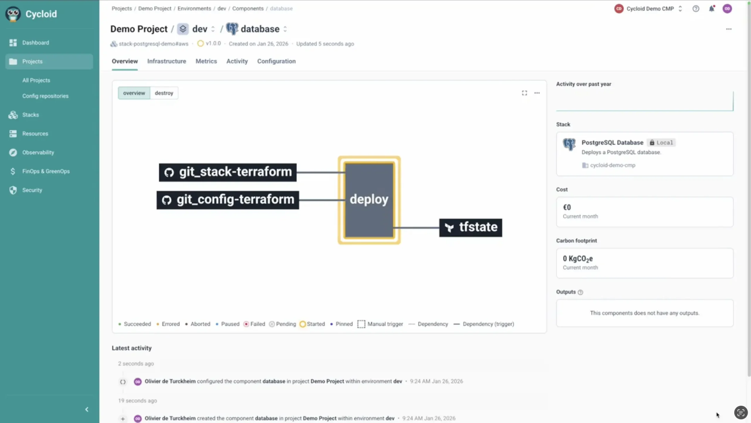
Task: Click the activity over past year chart
Action: (645, 101)
